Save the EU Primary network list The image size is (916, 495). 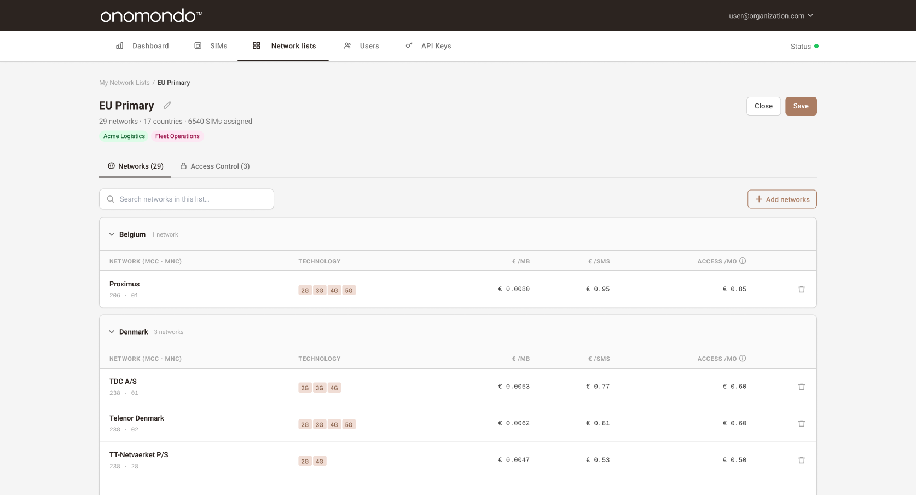point(801,106)
